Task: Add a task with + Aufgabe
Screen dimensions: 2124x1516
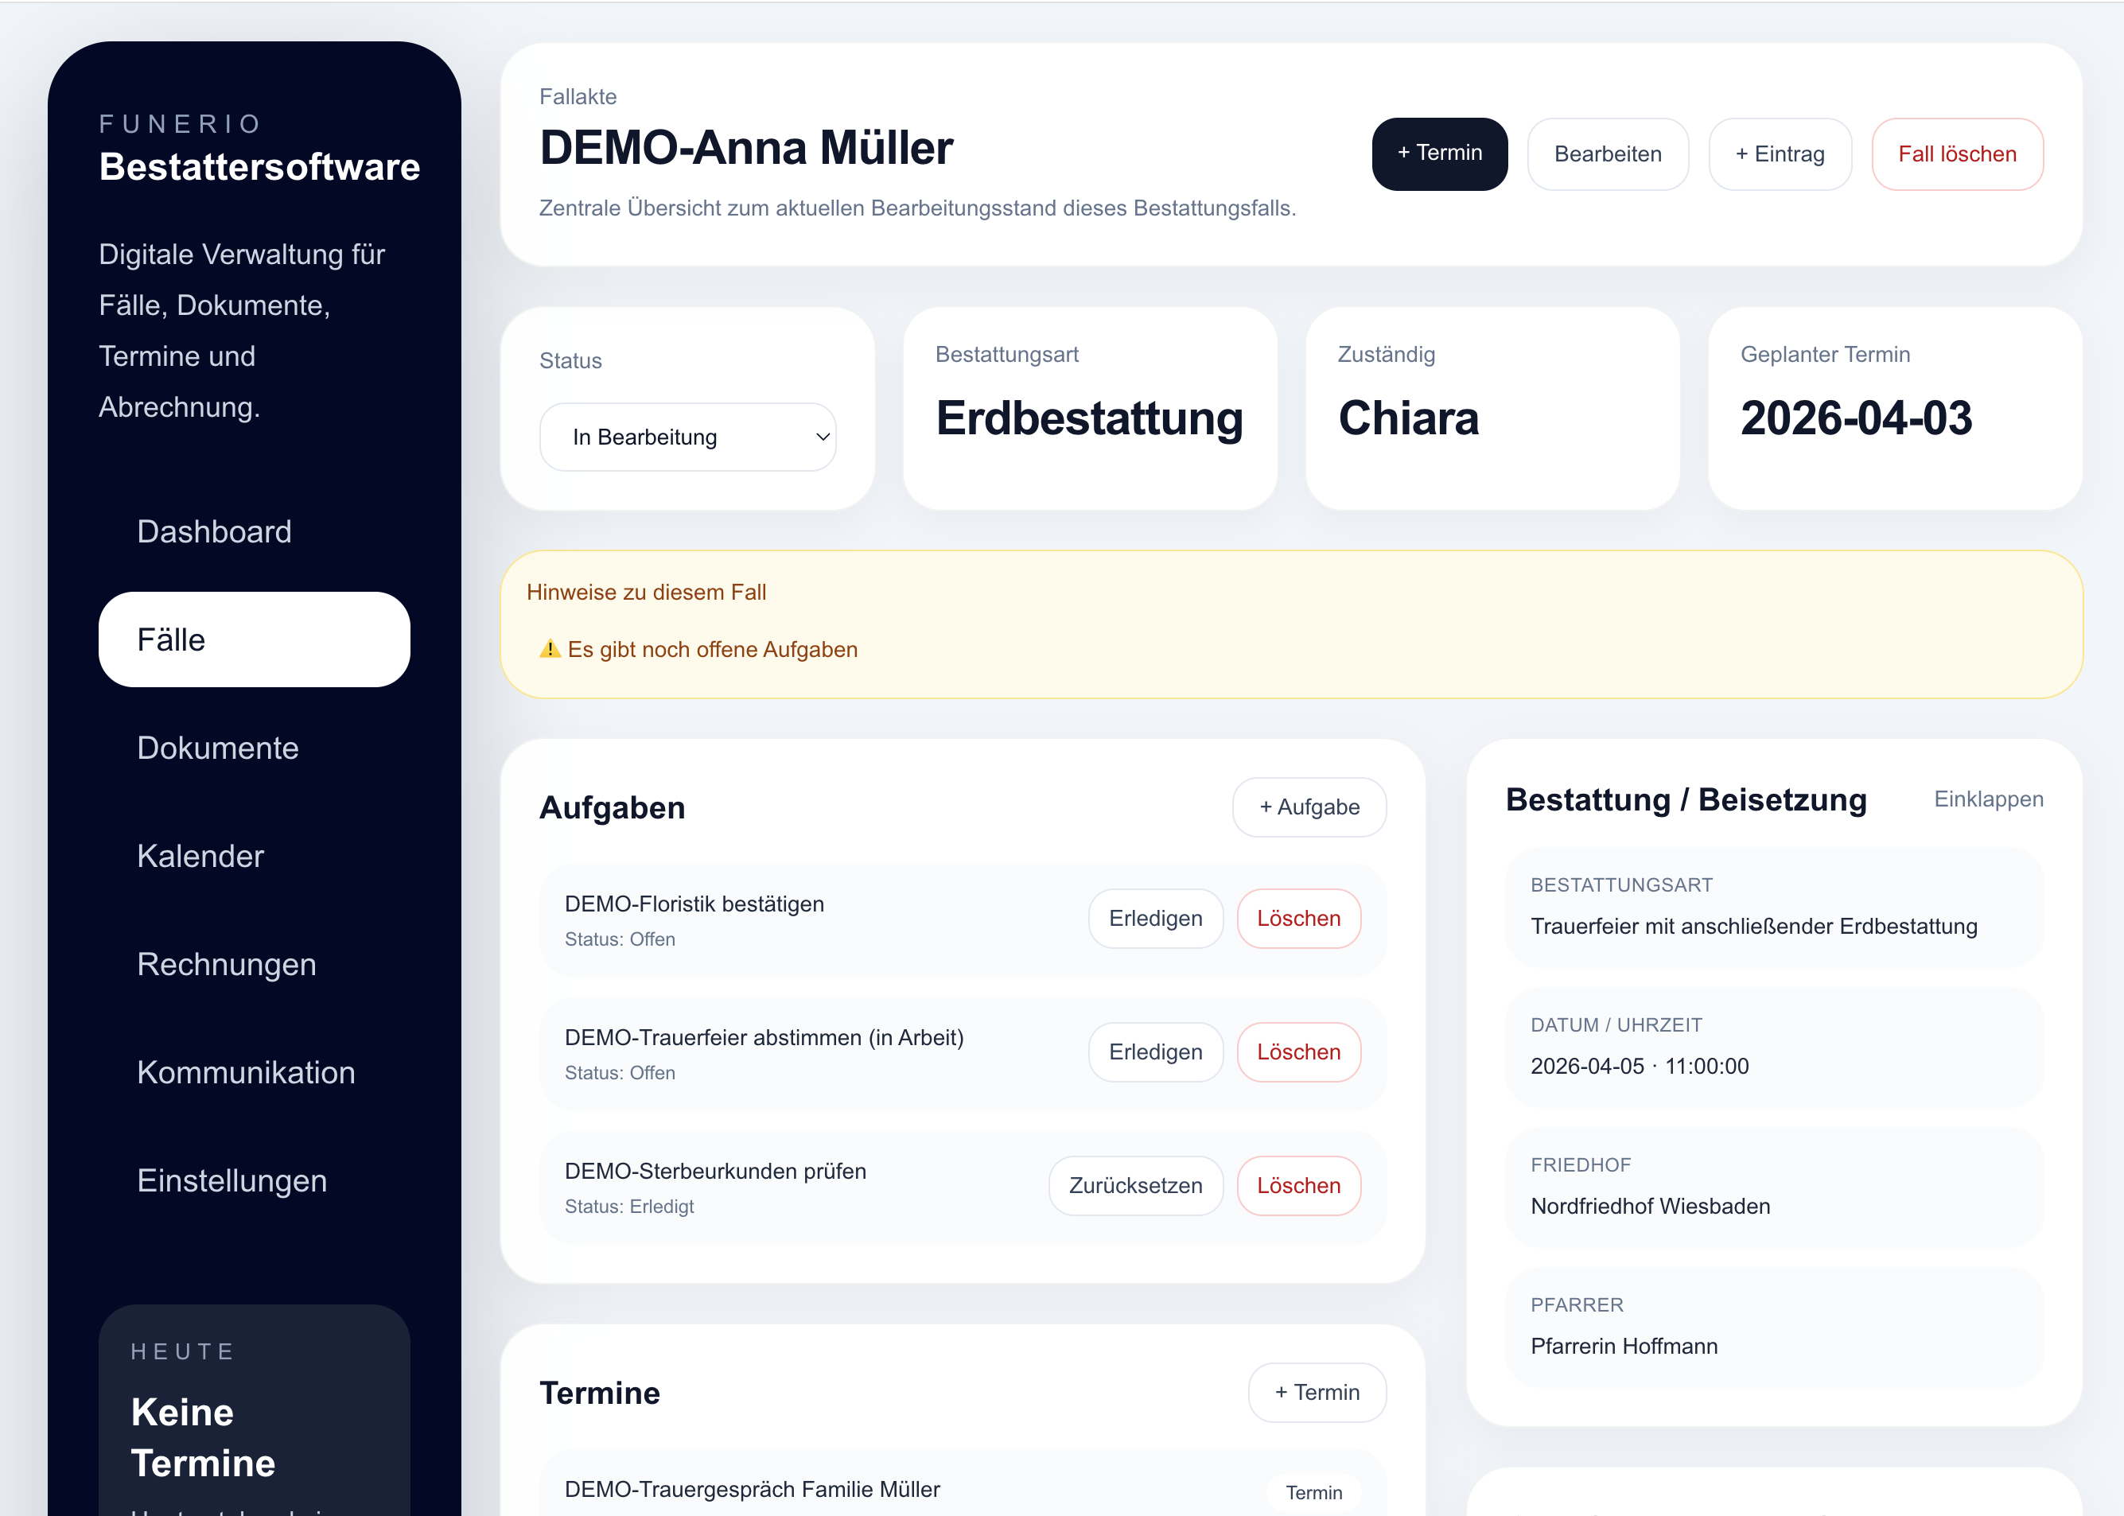Action: click(1309, 807)
